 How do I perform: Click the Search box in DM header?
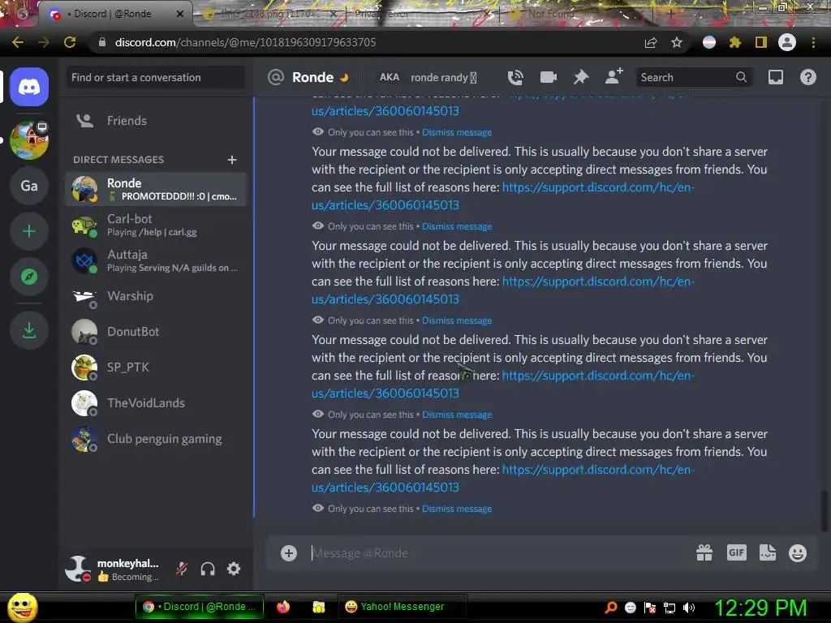point(693,77)
